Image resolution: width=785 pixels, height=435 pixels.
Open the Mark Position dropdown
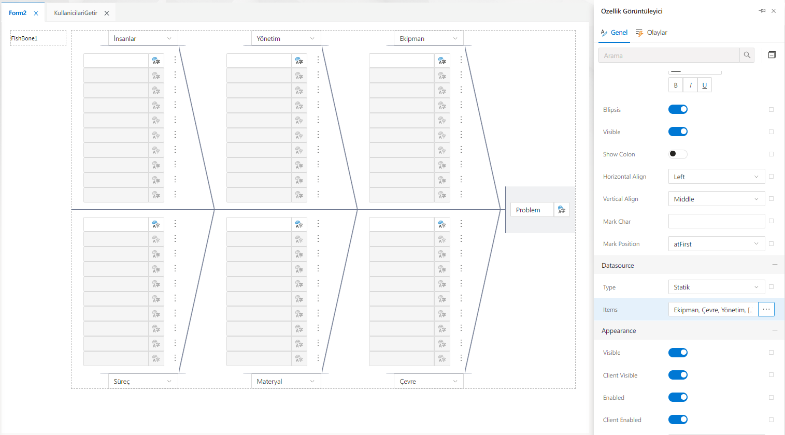[717, 244]
